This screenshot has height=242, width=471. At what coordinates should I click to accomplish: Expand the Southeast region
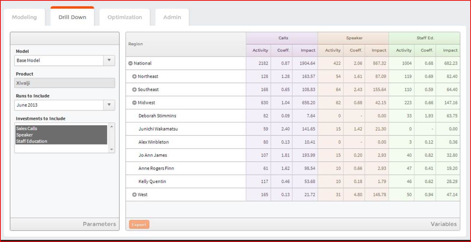tap(135, 90)
